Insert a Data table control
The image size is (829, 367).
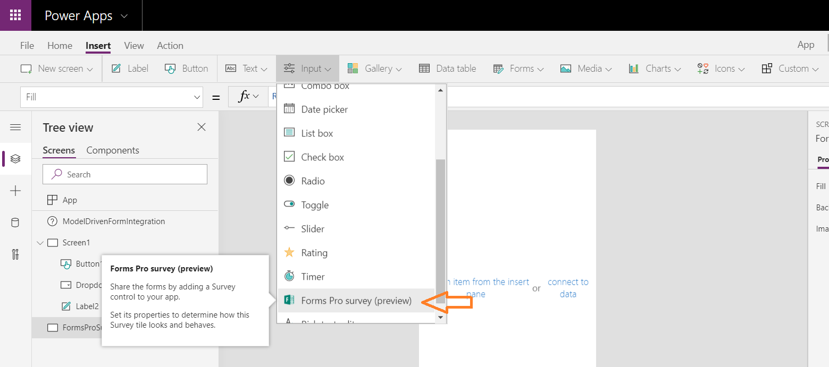[448, 68]
